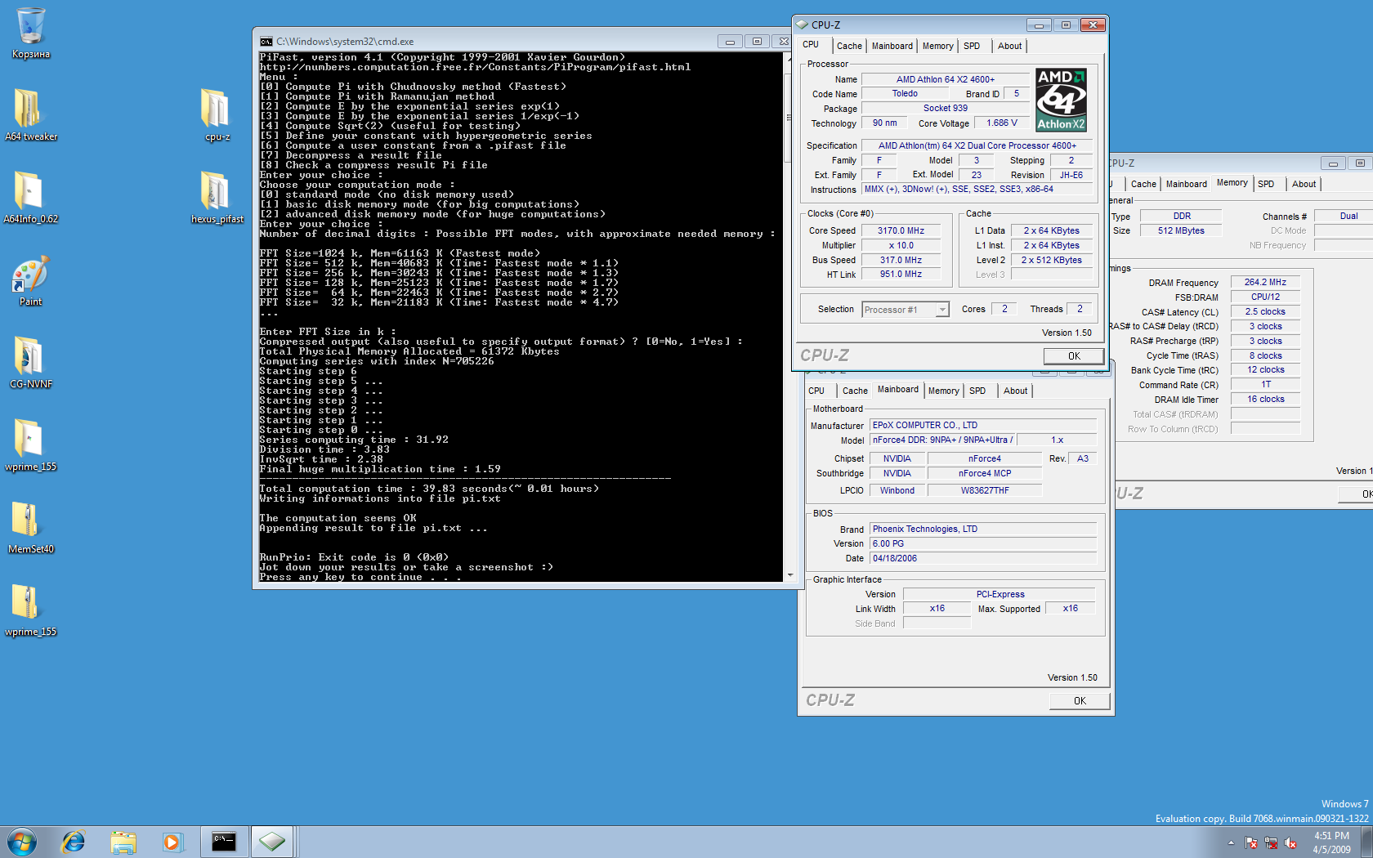Open the hexus_pifast folder icon
The height and width of the screenshot is (858, 1373).
pyautogui.click(x=217, y=197)
